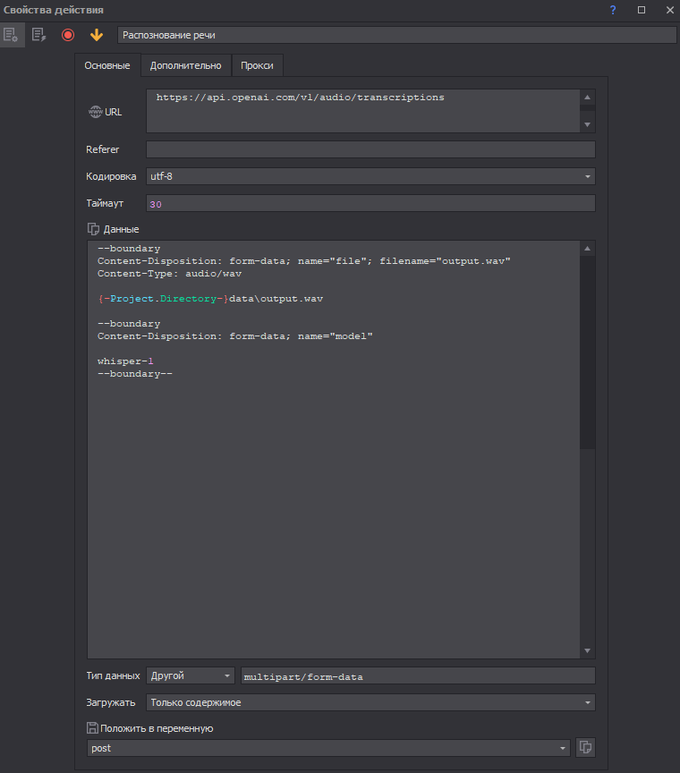This screenshot has height=773, width=680.
Task: Click the orange down arrow icon
Action: (97, 35)
